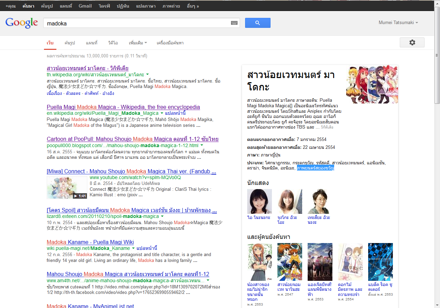Switch to the วิดีโอ search tab
Screen dimensions: 440x308
click(x=113, y=43)
